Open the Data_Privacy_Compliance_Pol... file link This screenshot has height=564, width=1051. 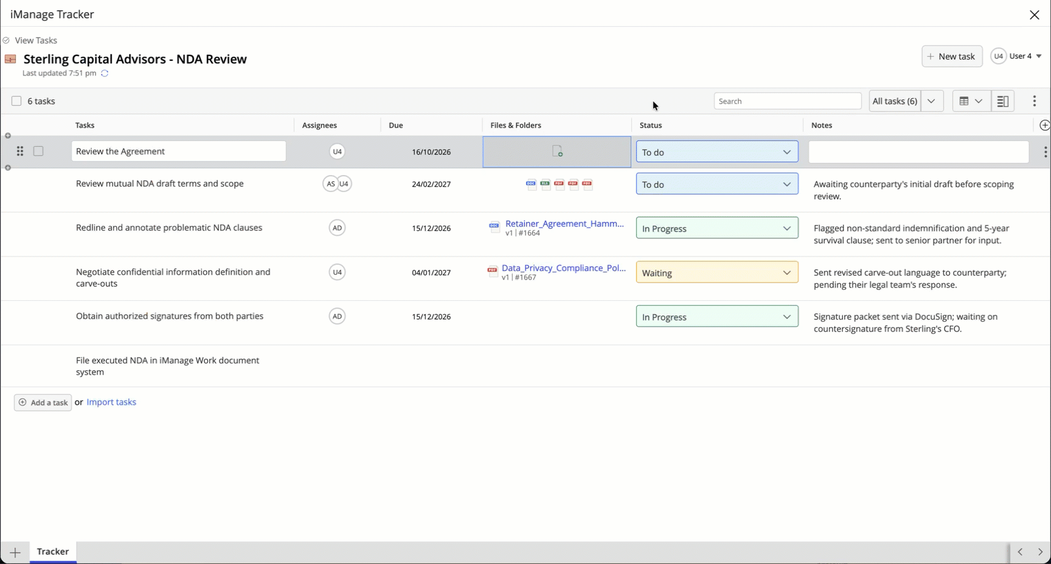coord(564,268)
